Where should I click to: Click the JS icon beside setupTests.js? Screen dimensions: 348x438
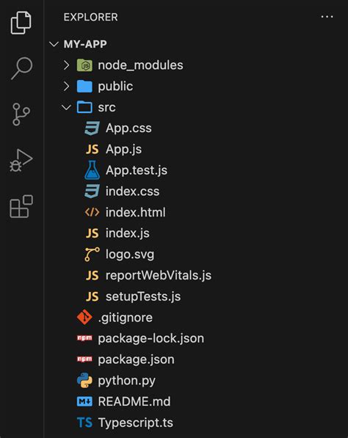point(92,296)
